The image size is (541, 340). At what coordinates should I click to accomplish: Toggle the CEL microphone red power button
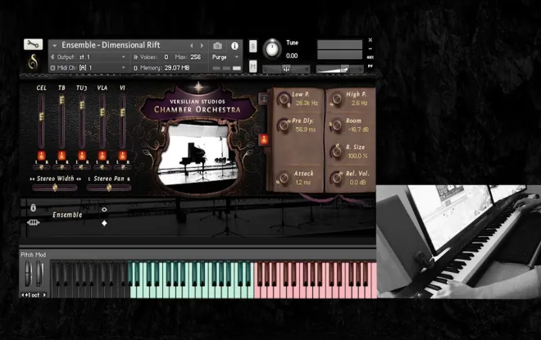click(42, 156)
